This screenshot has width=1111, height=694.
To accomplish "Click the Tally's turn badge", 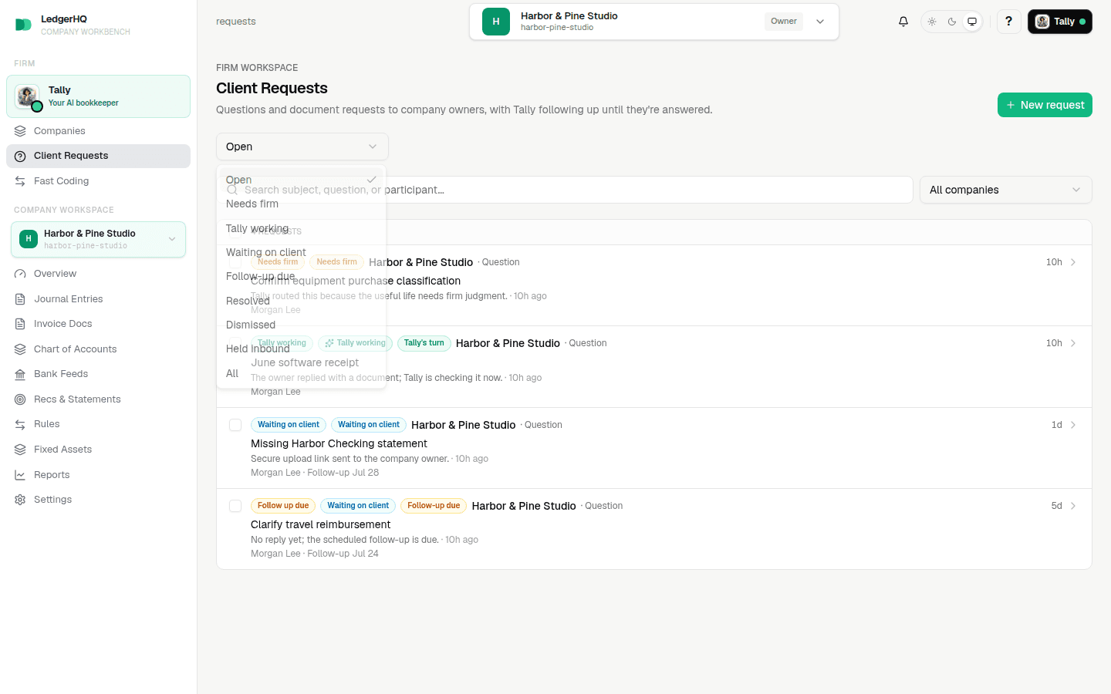I will [424, 343].
